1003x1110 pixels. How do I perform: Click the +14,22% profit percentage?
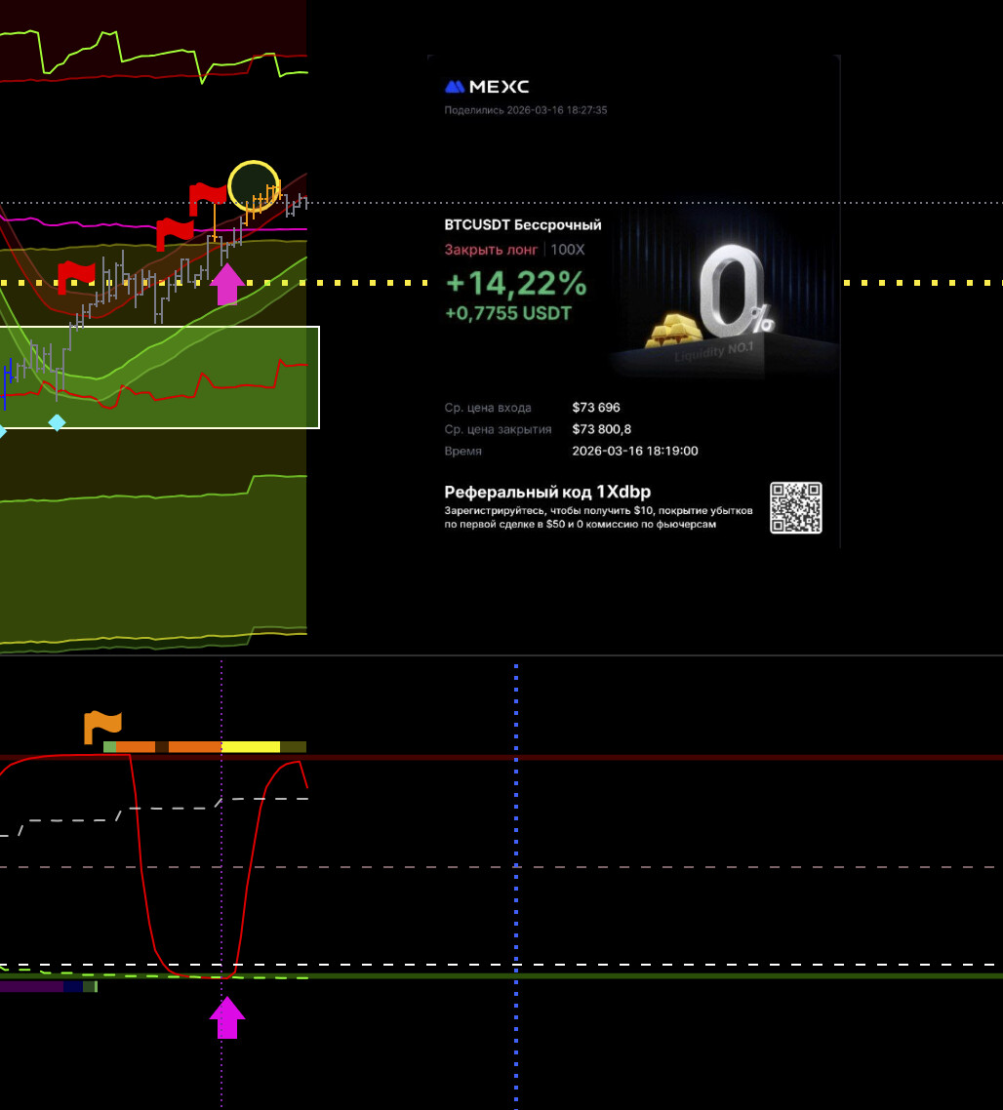pyautogui.click(x=516, y=284)
